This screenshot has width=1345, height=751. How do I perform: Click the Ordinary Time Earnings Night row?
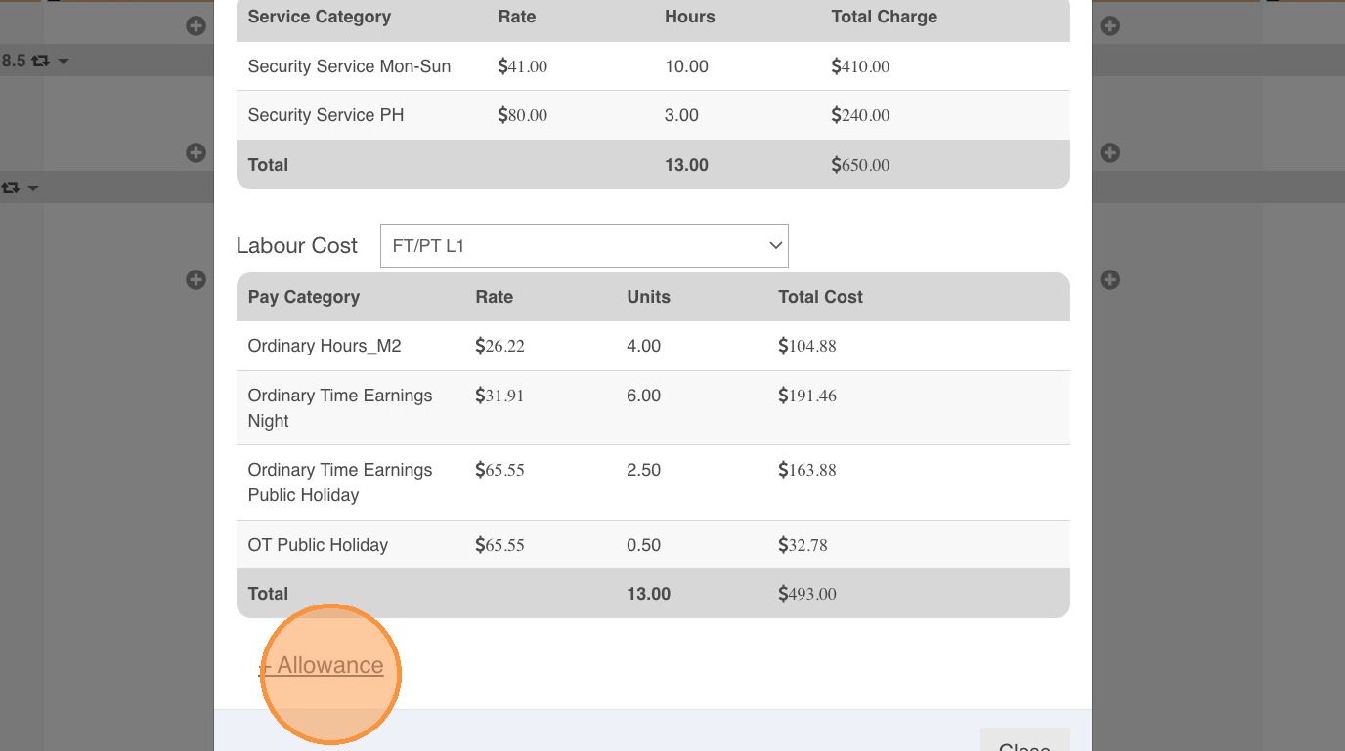(339, 408)
